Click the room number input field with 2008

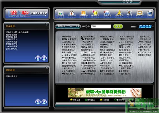(x=101, y=26)
